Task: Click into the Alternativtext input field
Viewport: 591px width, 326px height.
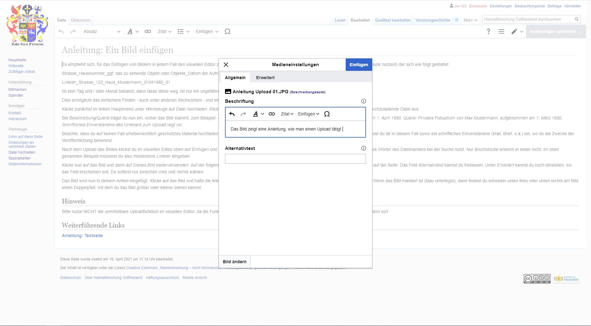Action: click(295, 159)
